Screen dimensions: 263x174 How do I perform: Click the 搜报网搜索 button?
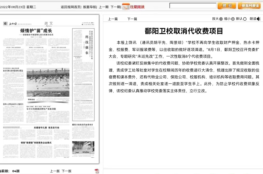(x=249, y=6)
